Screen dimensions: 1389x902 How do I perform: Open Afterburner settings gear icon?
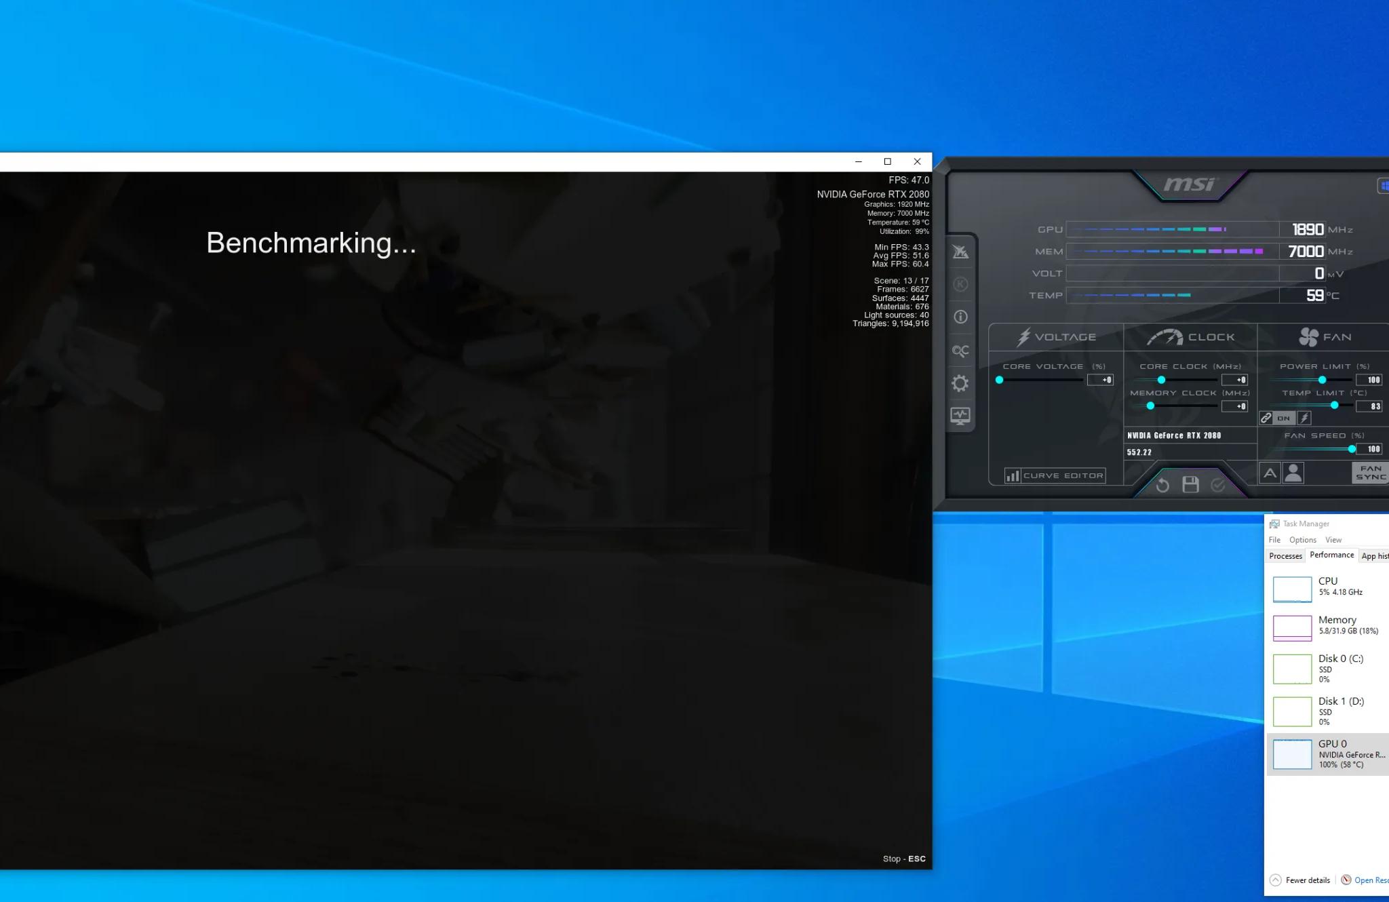click(960, 383)
